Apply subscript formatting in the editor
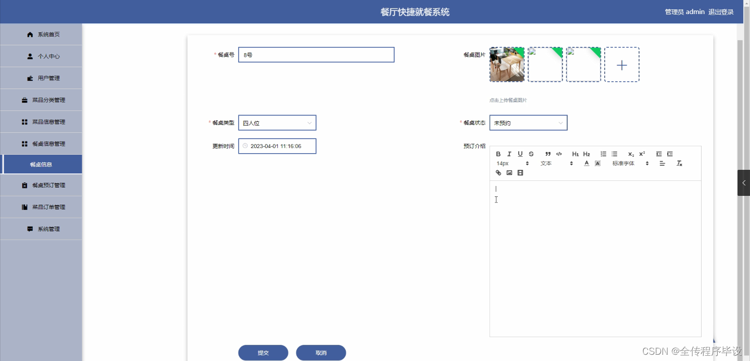 (x=630, y=154)
